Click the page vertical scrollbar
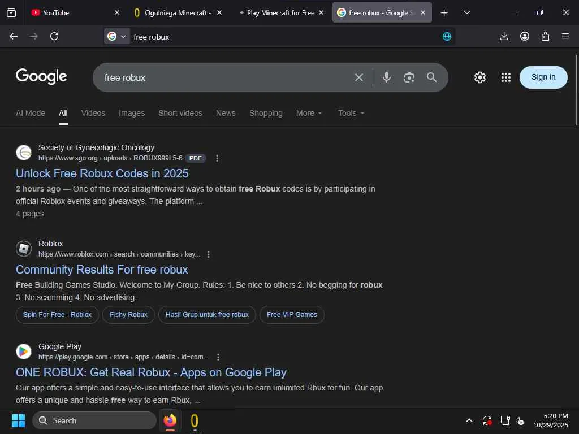This screenshot has width=579, height=434. 576,90
